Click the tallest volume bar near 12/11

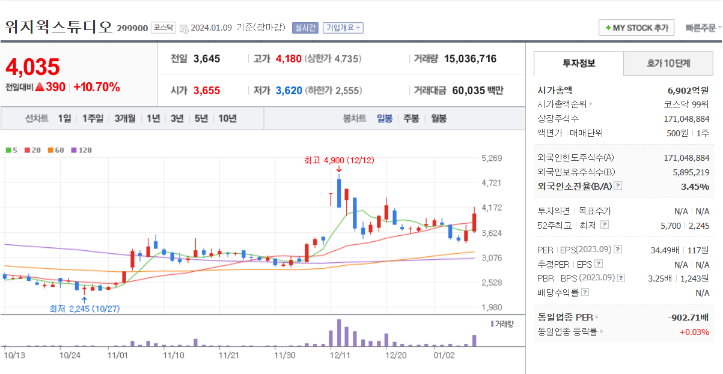point(339,333)
